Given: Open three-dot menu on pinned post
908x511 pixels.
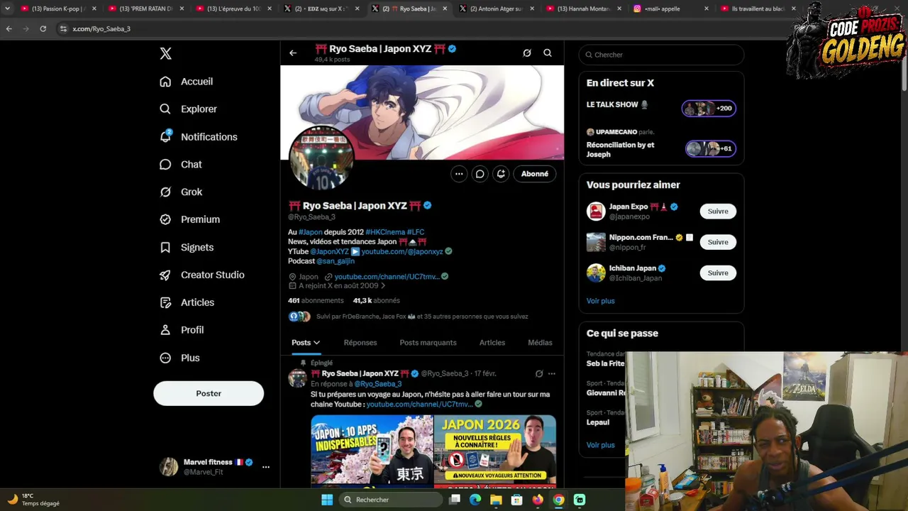Looking at the screenshot, I should point(551,374).
